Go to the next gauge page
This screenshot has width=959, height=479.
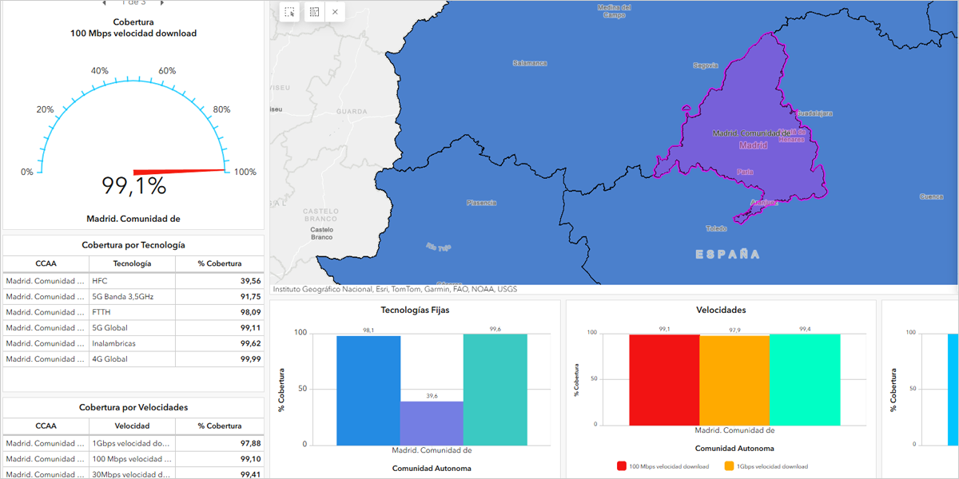[x=162, y=3]
